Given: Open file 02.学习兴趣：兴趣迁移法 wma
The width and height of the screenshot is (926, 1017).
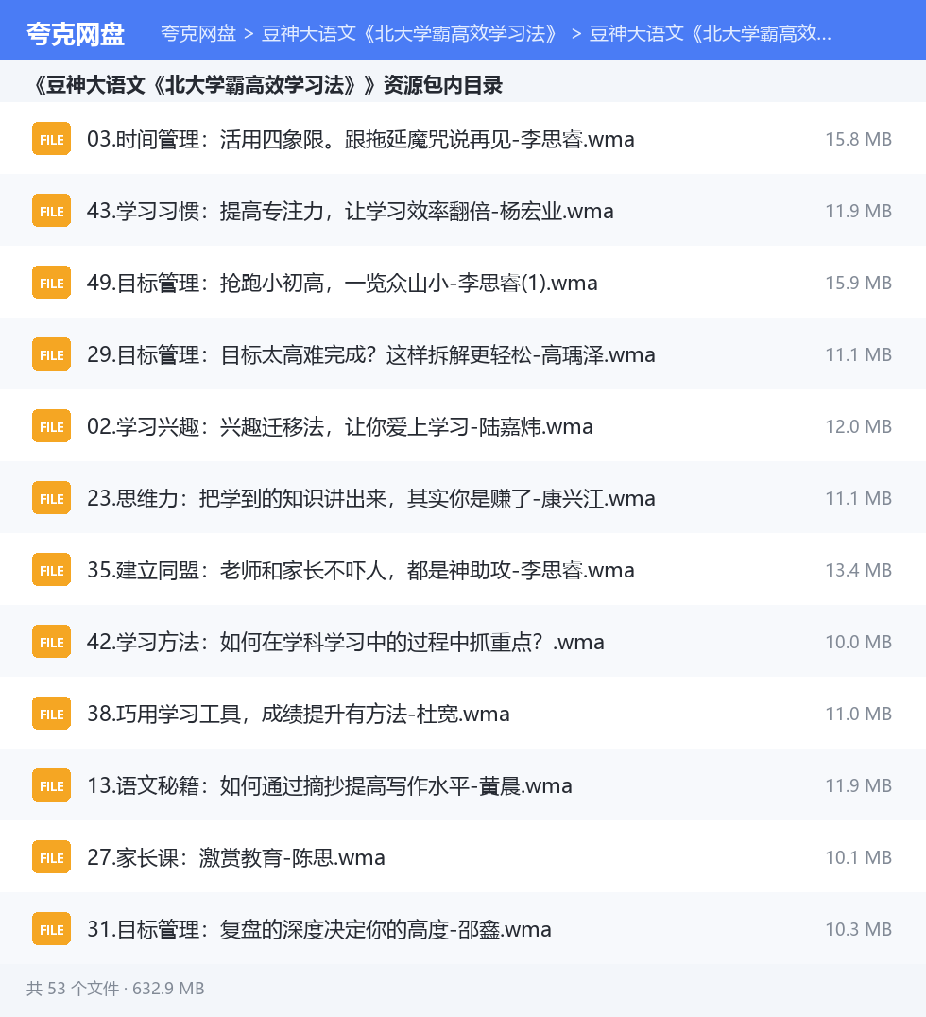Looking at the screenshot, I should 340,426.
